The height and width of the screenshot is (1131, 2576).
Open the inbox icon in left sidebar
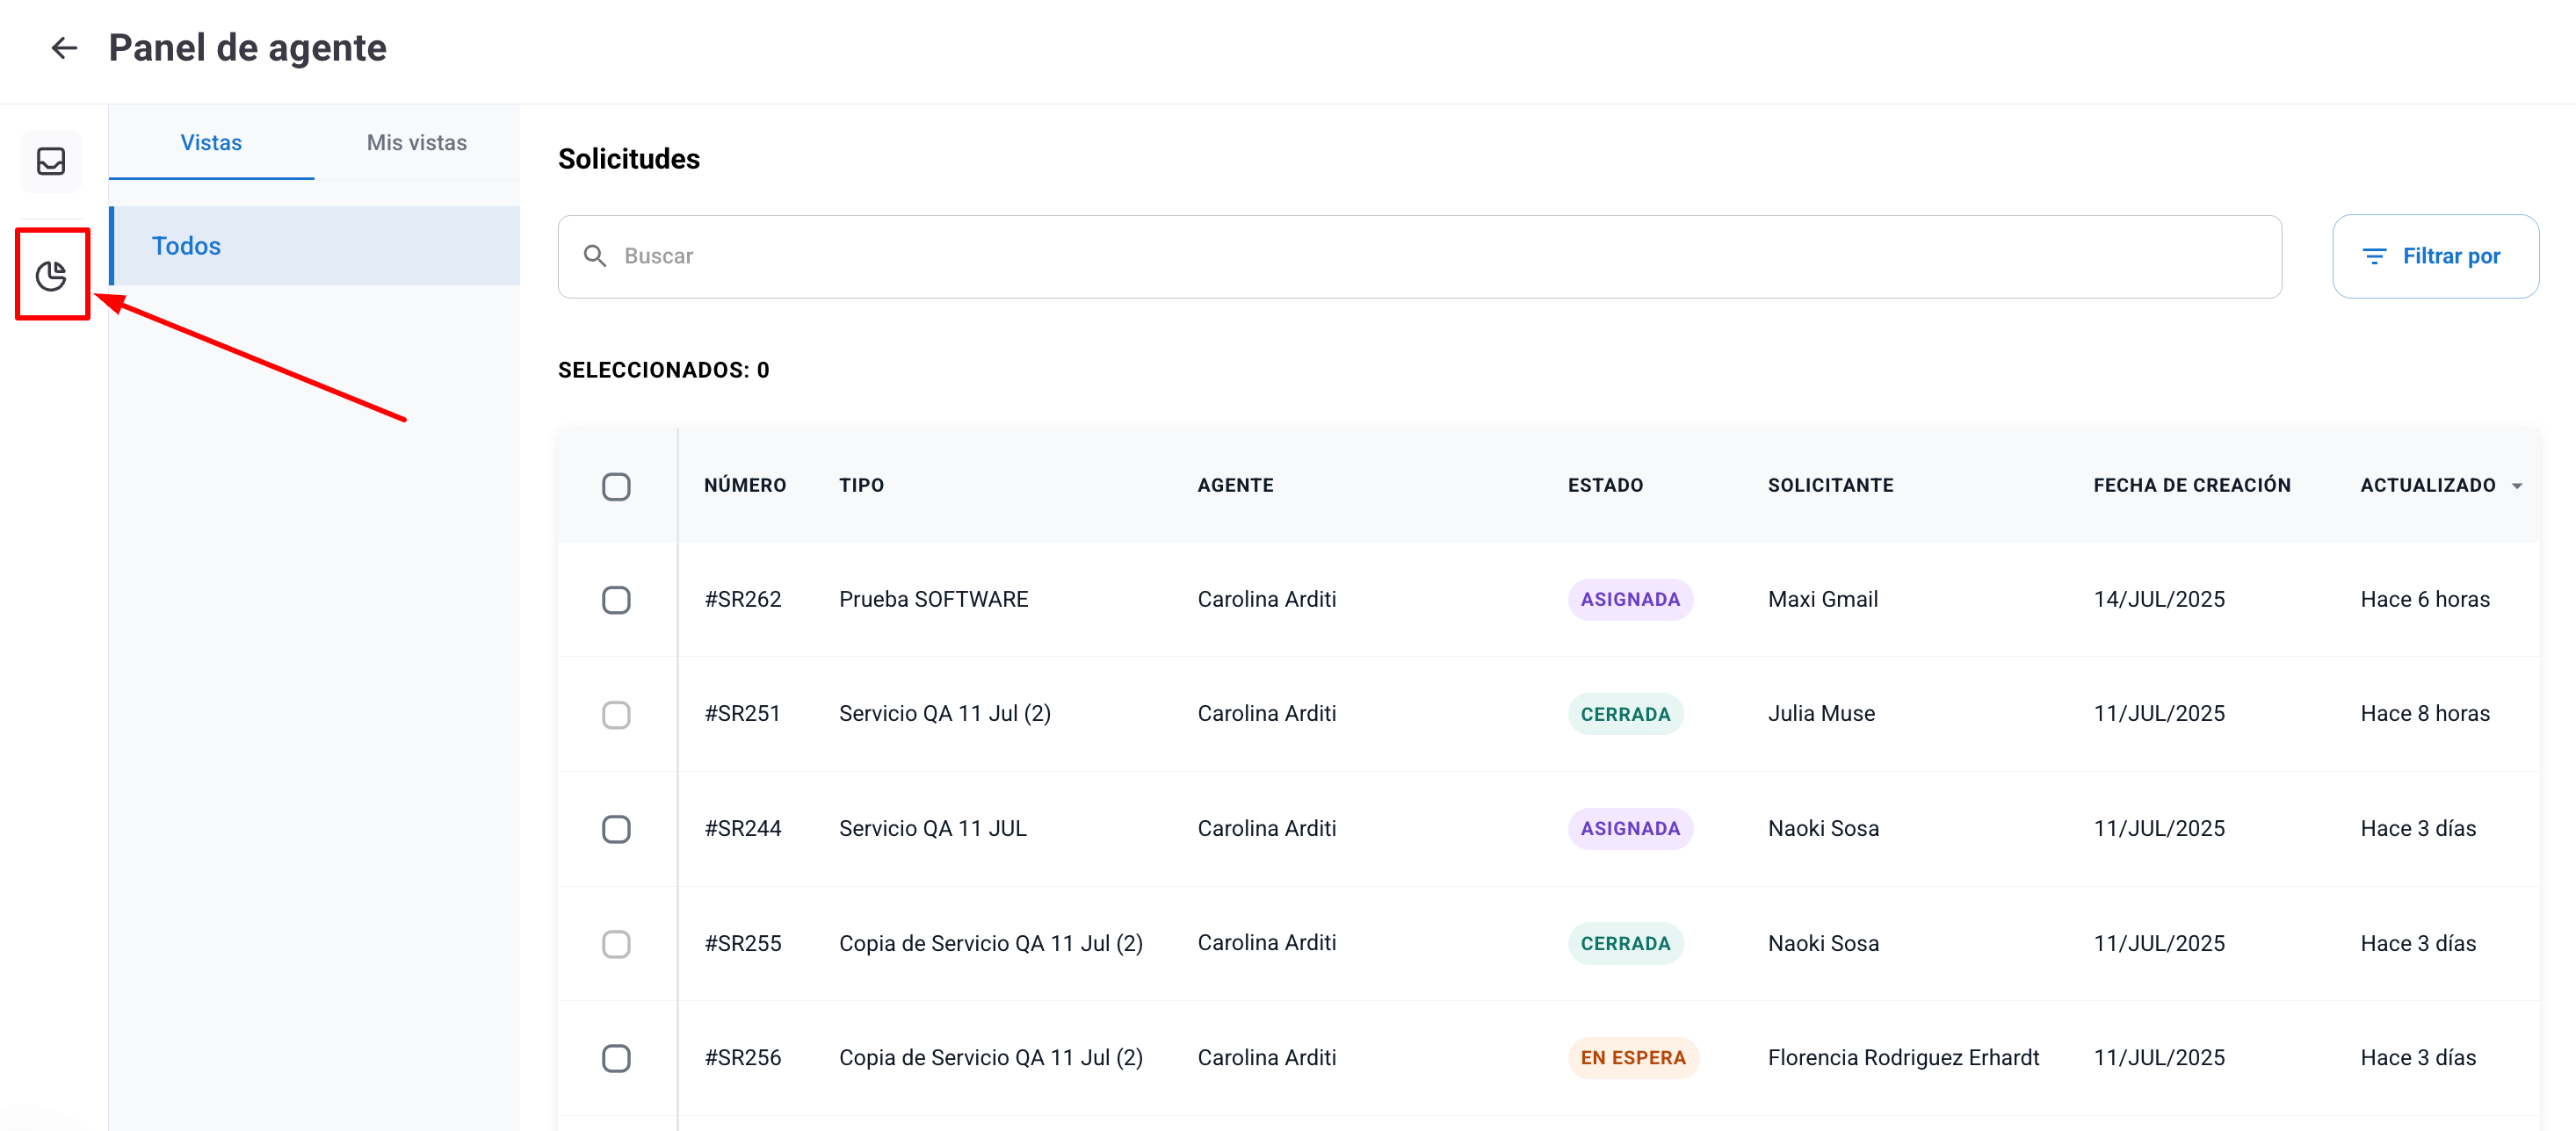coord(51,161)
